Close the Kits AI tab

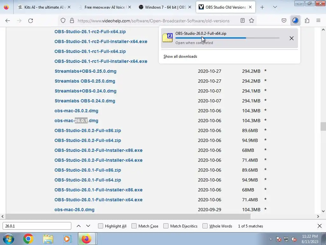point(69,7)
